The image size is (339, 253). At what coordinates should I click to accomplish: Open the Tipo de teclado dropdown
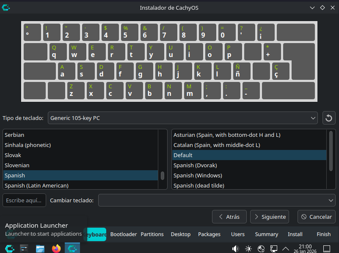[x=182, y=118]
